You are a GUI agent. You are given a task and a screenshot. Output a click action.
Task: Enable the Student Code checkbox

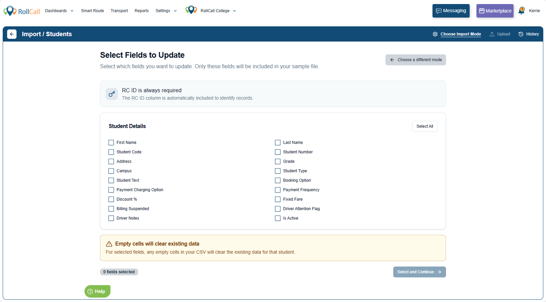(x=111, y=152)
